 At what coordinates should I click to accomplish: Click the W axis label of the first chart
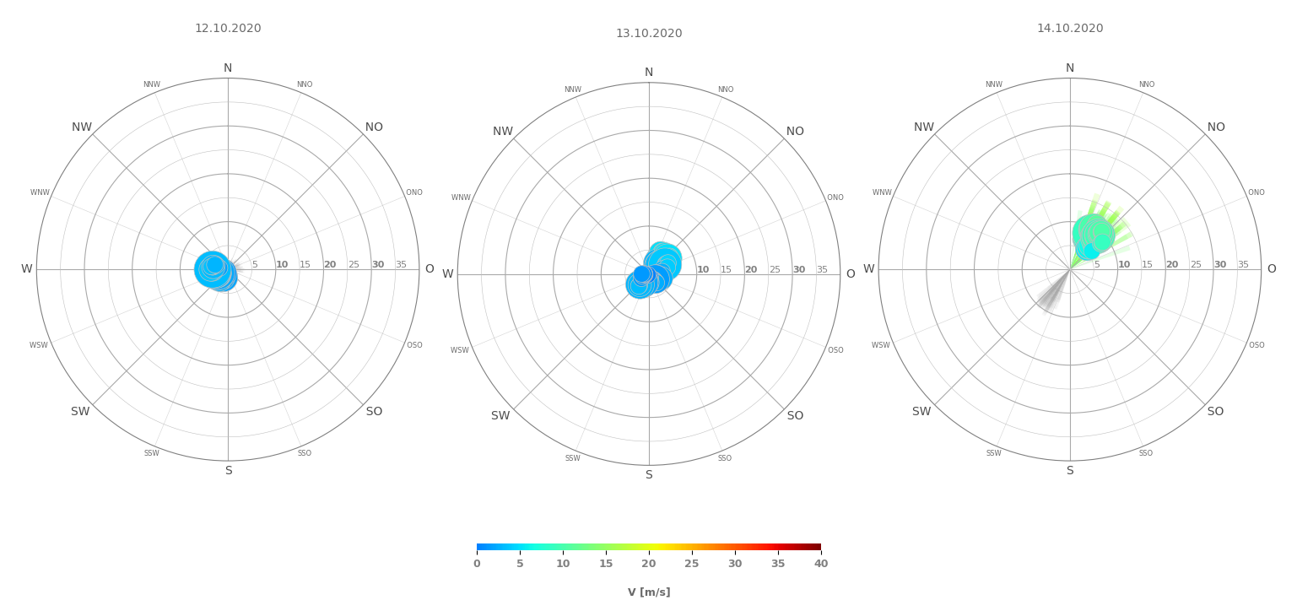point(26,268)
